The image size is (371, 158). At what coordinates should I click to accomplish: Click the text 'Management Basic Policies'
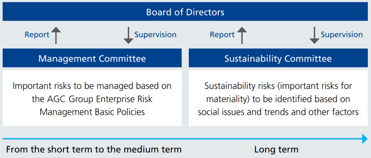pos(92,112)
